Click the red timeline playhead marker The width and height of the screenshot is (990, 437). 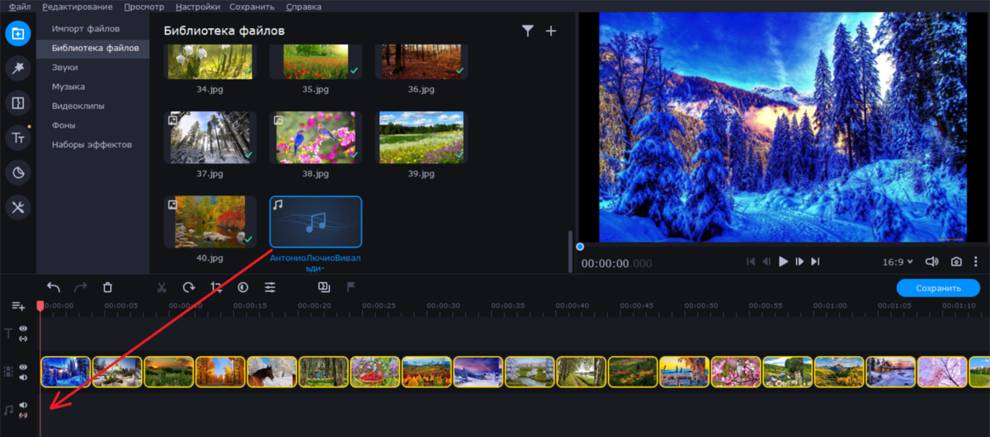[x=40, y=306]
